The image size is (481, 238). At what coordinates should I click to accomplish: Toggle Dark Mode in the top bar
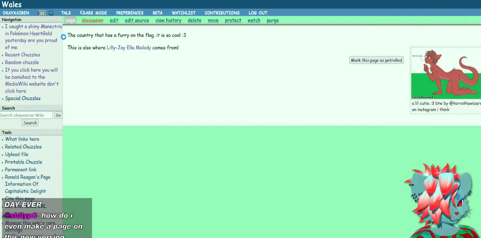[94, 13]
